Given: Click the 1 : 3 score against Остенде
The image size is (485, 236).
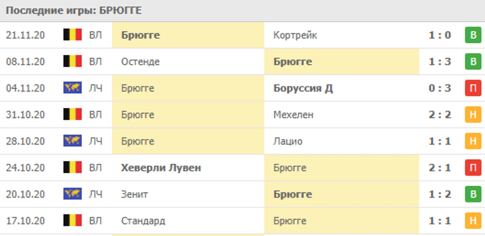Looking at the screenshot, I should point(440,62).
